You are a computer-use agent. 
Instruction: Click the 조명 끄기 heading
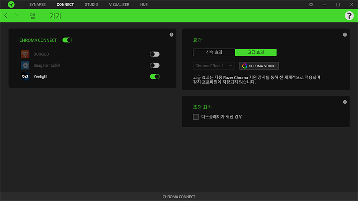pyautogui.click(x=203, y=107)
